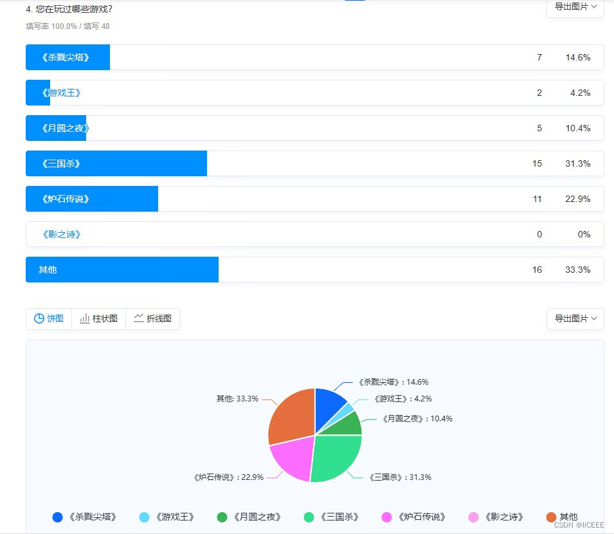Screen dimensions: 614x534
Task: Switch to the 折线图 line chart tab
Action: point(153,318)
